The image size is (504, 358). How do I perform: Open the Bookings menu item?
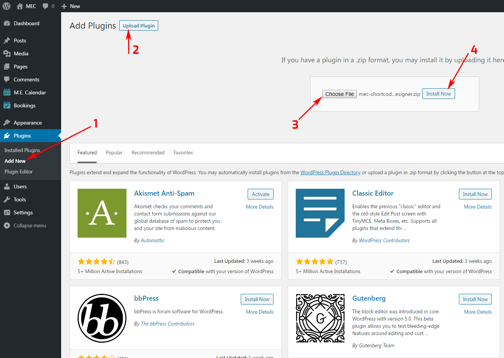tap(31, 105)
